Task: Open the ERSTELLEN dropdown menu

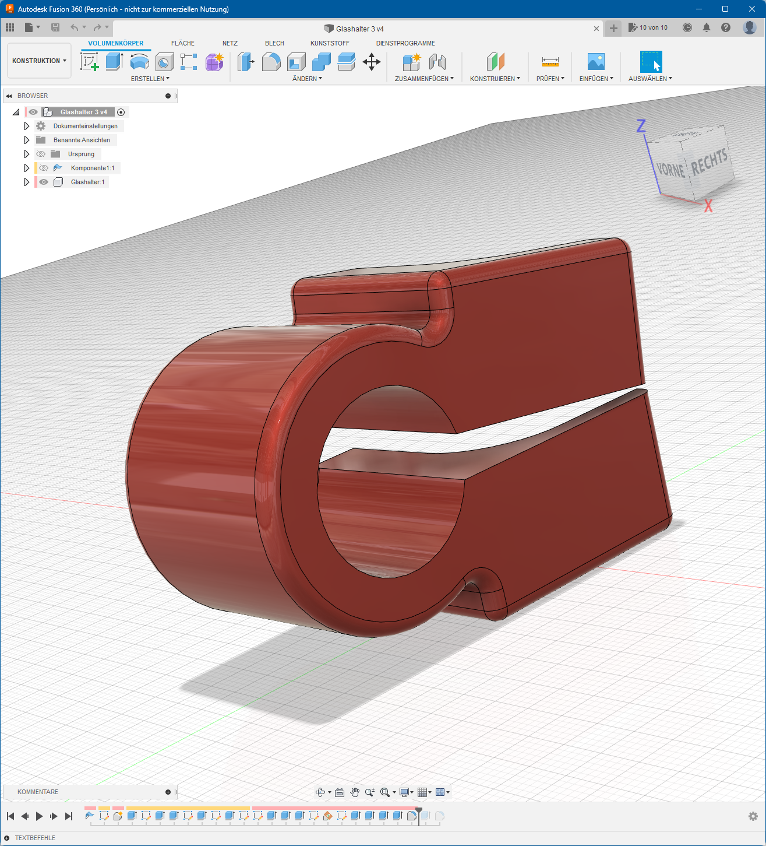Action: coord(150,79)
